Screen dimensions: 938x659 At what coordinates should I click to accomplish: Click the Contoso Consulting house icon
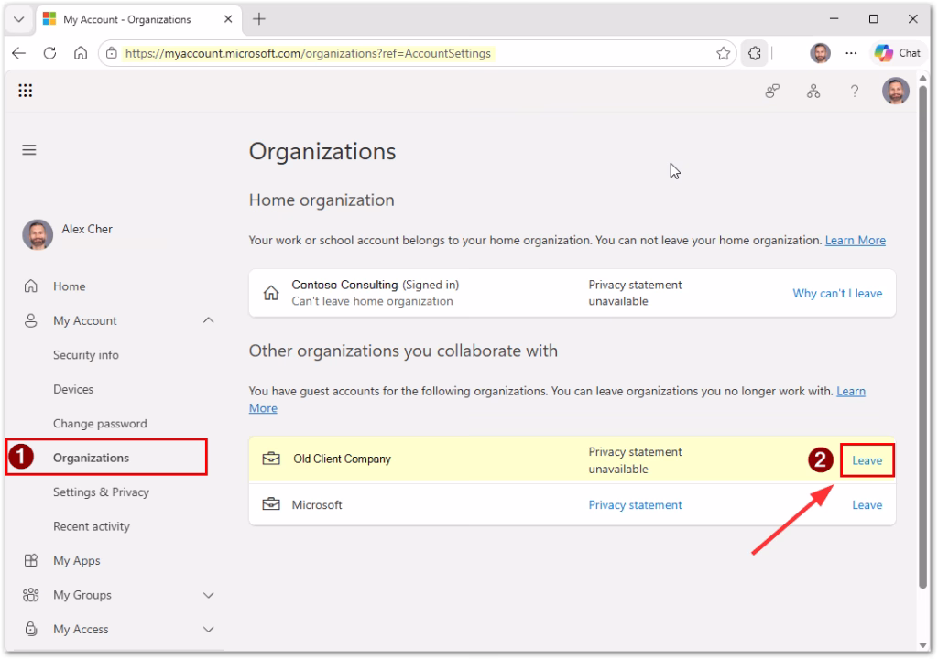coord(271,293)
